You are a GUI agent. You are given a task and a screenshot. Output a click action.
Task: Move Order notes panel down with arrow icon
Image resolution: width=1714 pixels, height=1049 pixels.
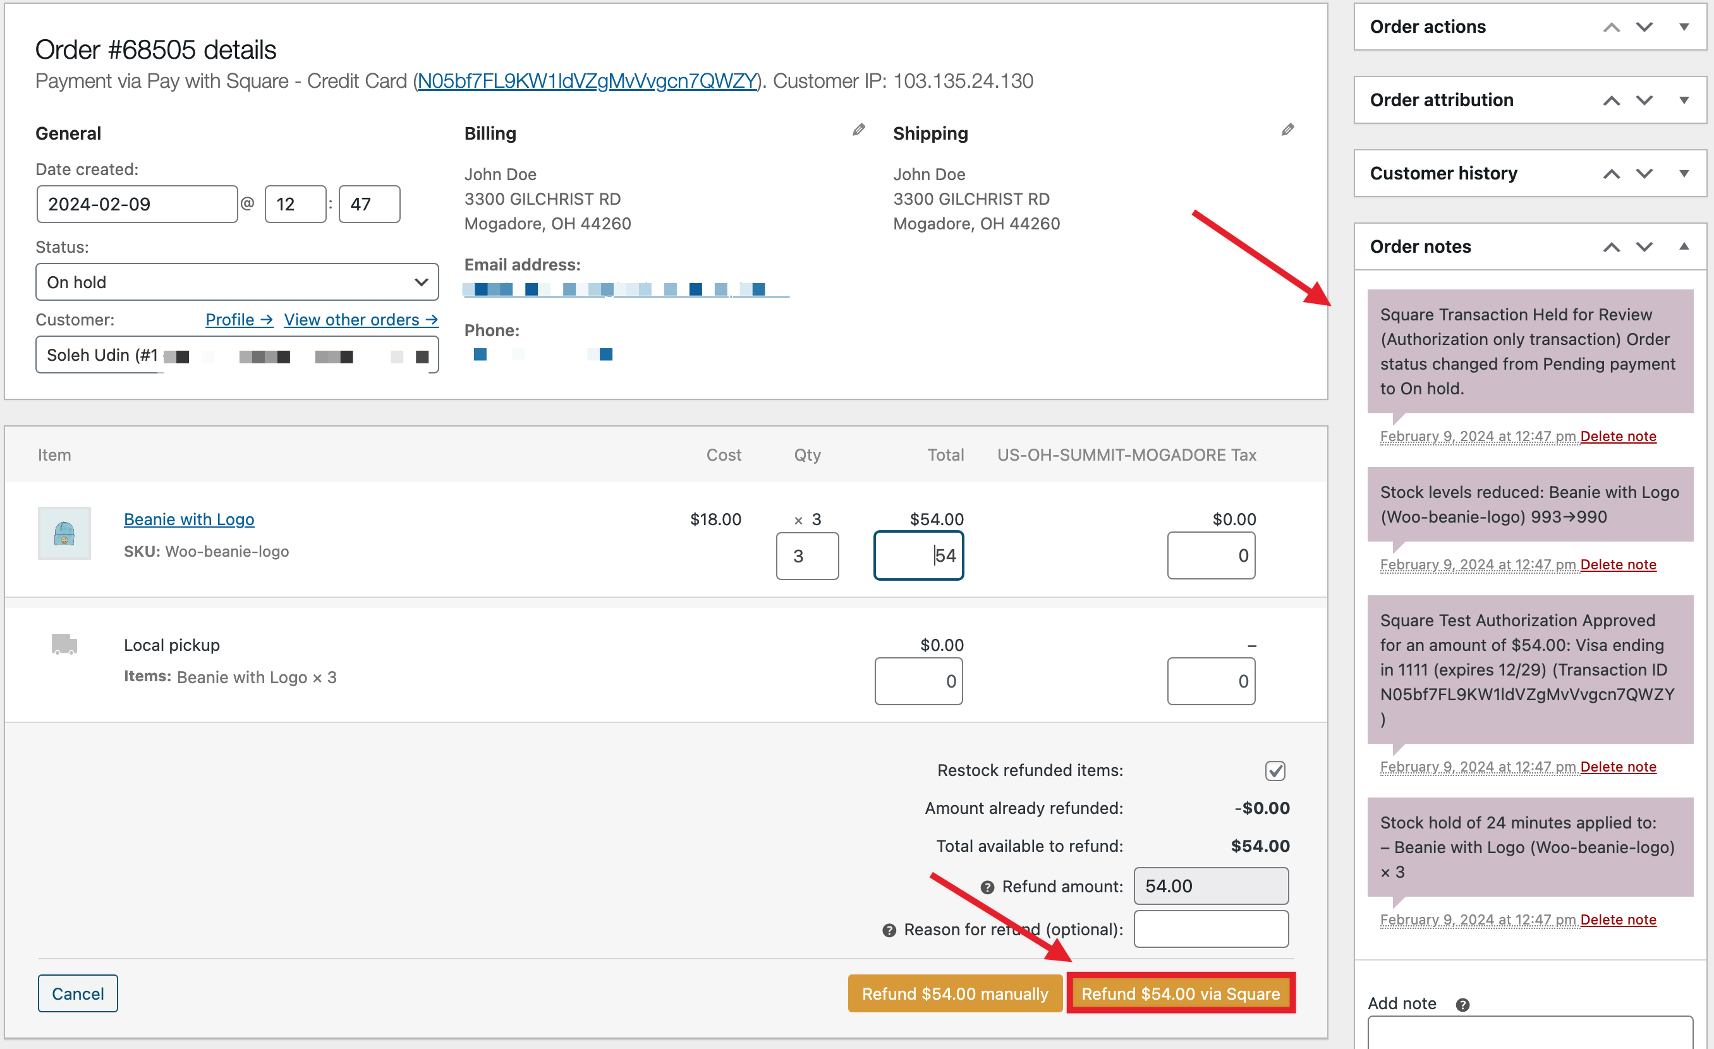click(x=1644, y=246)
